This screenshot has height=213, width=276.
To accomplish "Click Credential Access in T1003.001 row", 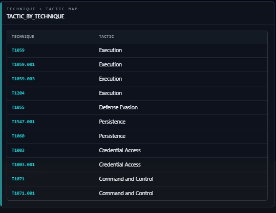I will (x=120, y=164).
